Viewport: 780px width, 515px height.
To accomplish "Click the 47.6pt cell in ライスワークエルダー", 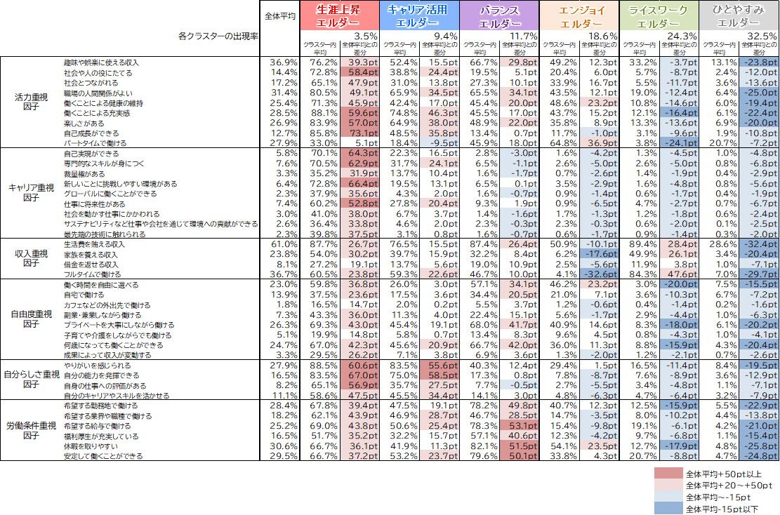I will (679, 274).
